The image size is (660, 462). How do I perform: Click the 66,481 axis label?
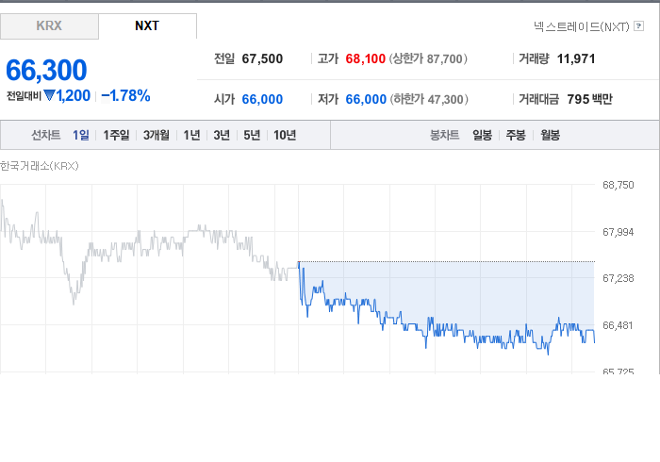(x=618, y=325)
